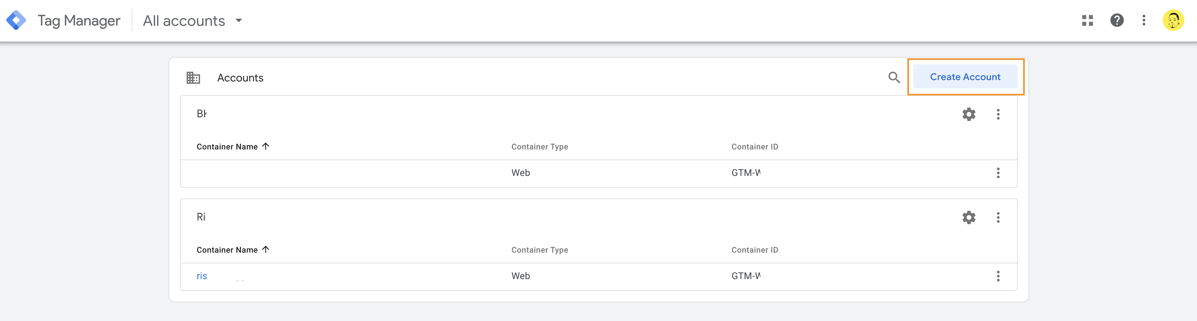Open the ris container link
This screenshot has height=321, width=1197.
pyautogui.click(x=202, y=276)
